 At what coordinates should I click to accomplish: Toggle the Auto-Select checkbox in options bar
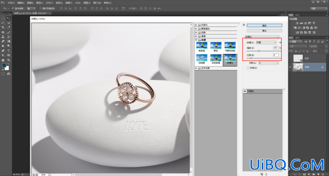coord(13,8)
